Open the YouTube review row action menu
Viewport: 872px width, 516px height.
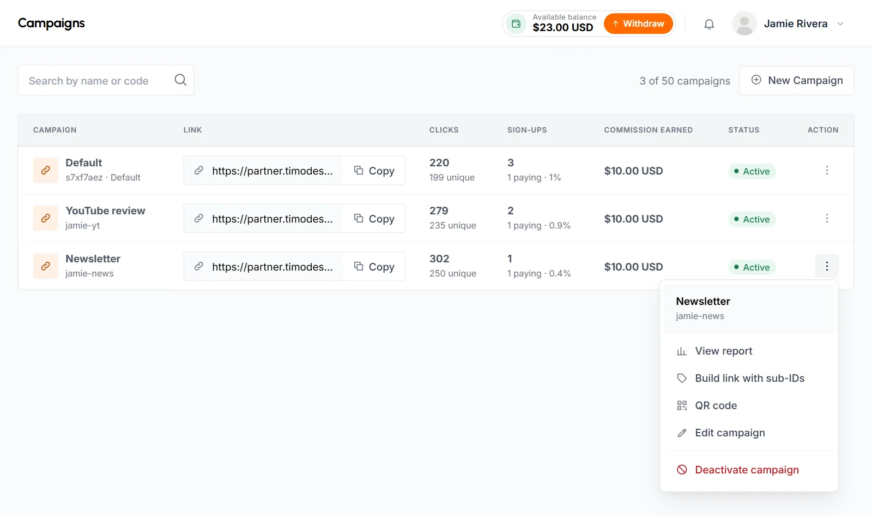[827, 218]
